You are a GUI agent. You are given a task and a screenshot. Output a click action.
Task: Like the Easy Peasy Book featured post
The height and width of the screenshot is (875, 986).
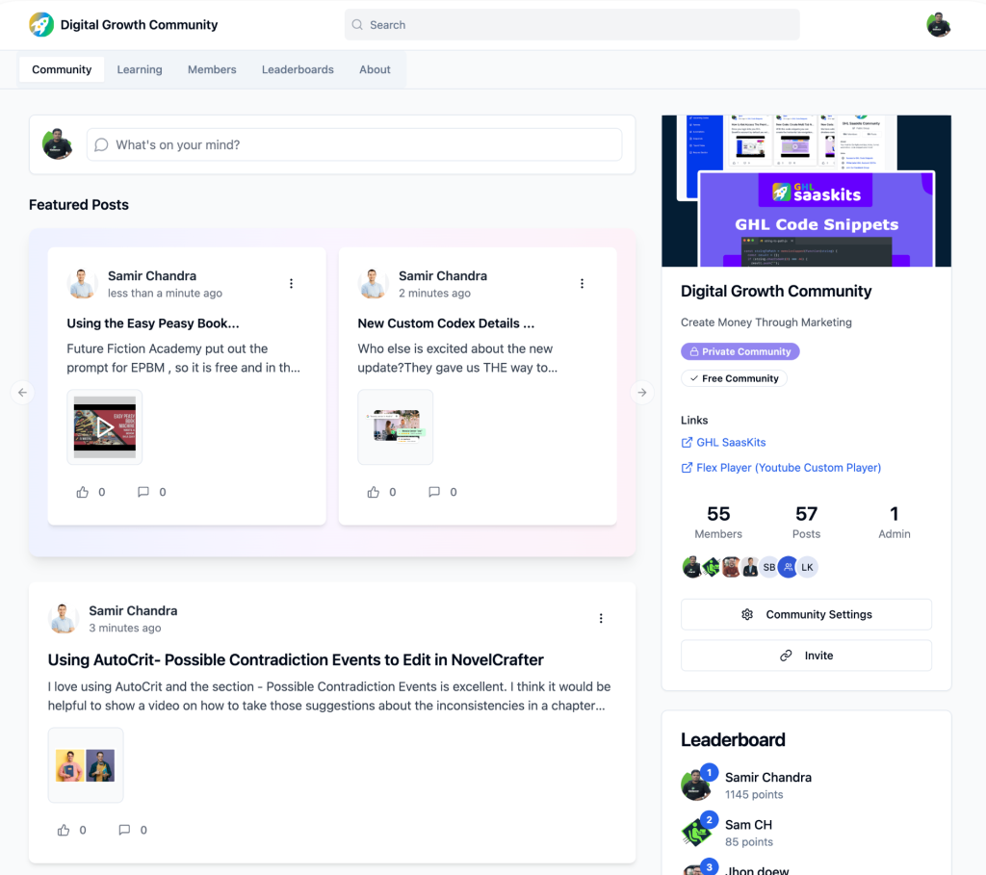83,492
